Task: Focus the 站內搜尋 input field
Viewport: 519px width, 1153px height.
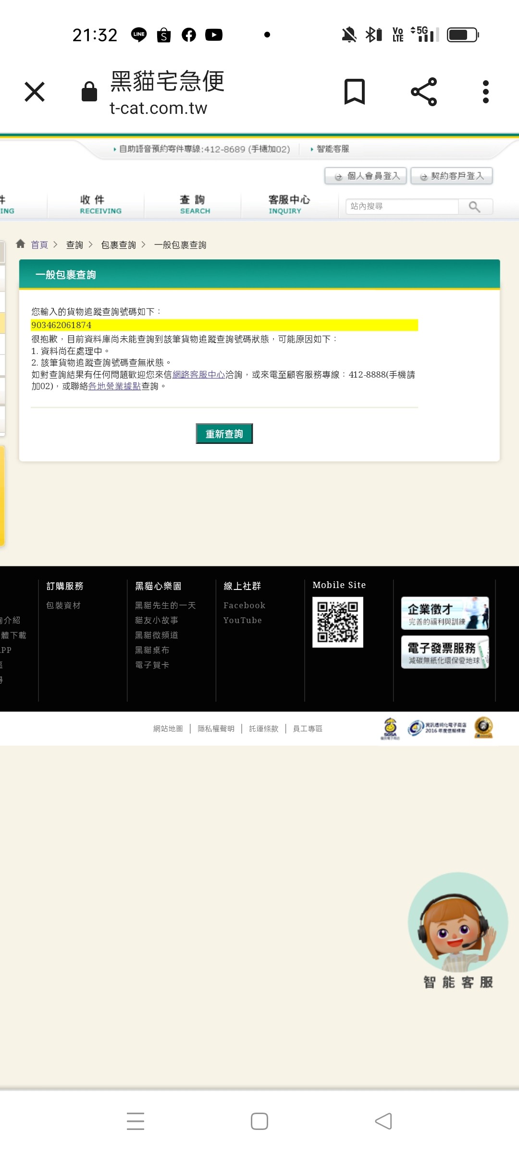Action: pyautogui.click(x=402, y=207)
